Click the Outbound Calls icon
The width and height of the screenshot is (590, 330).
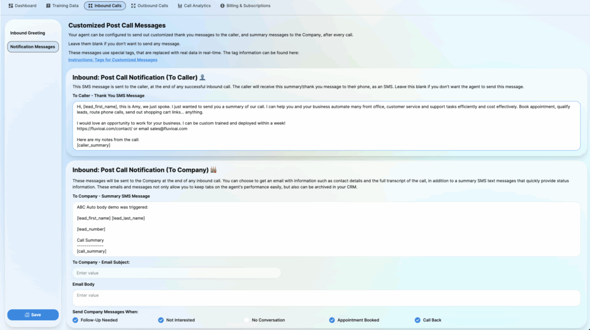coord(134,6)
